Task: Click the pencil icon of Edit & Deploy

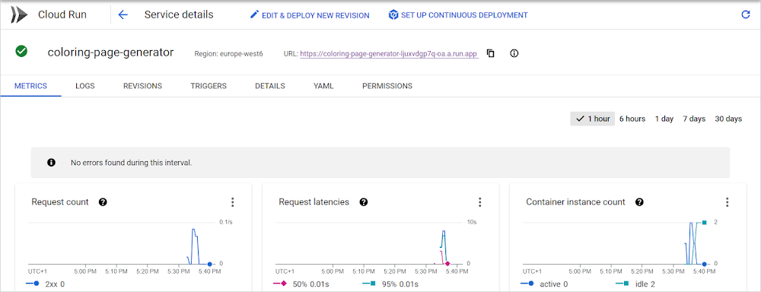Action: (x=254, y=15)
